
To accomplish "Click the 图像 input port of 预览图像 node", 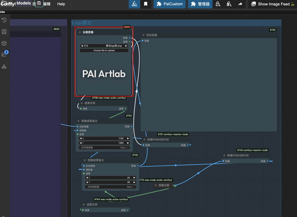I will [x=142, y=41].
